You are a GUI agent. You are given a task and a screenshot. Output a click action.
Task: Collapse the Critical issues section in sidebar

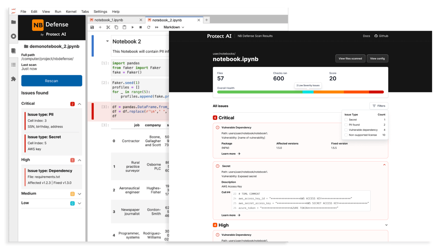tap(80, 104)
